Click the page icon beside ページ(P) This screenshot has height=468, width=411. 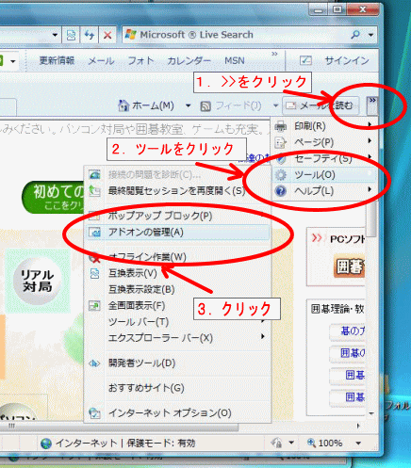coord(280,142)
